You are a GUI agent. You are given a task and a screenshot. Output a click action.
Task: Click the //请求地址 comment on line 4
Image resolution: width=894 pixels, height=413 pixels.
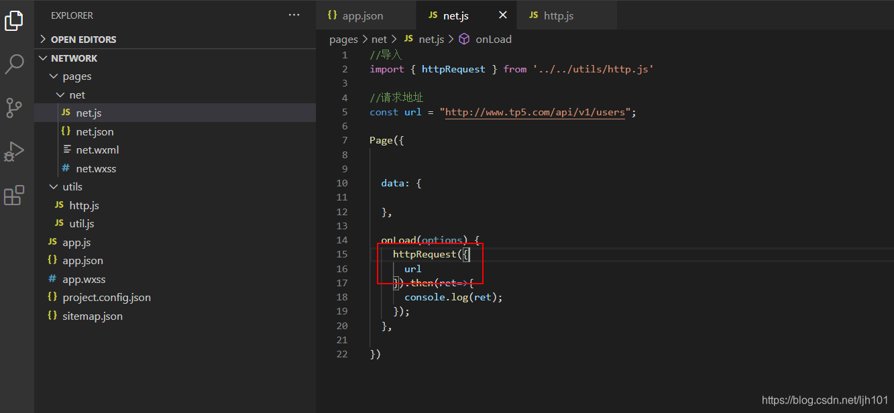(x=396, y=98)
